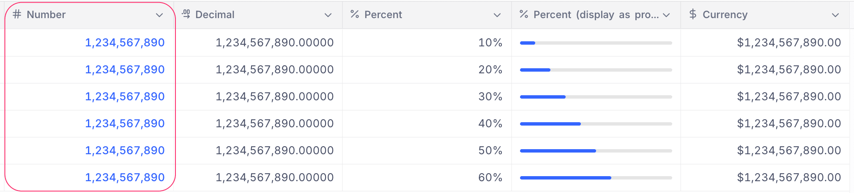The width and height of the screenshot is (854, 193).
Task: Click the Decimal cell in the fourth row
Action: click(274, 123)
